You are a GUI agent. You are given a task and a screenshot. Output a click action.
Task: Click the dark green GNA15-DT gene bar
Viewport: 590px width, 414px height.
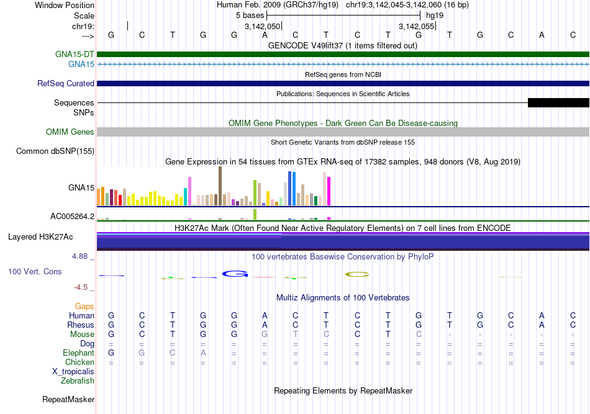343,55
